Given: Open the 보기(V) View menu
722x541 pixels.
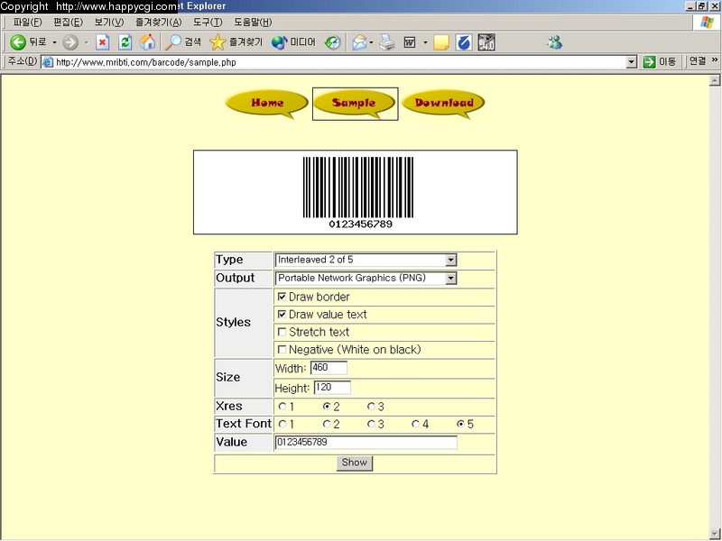Looking at the screenshot, I should pos(109,22).
